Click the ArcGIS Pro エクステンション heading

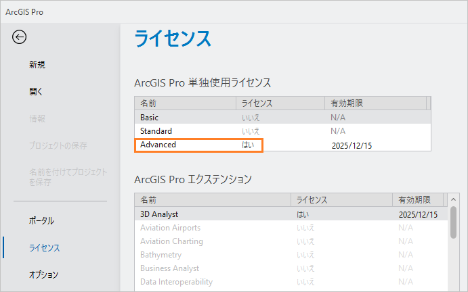click(x=193, y=179)
